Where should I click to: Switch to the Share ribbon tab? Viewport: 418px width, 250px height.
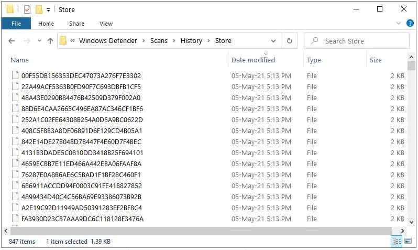coord(76,24)
